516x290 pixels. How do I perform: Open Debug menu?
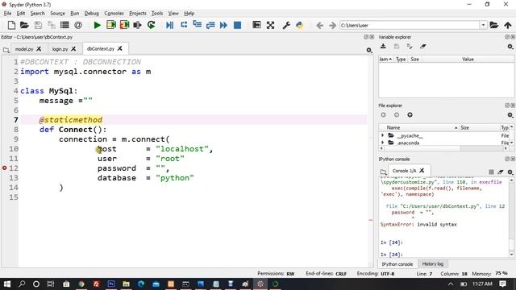91,13
